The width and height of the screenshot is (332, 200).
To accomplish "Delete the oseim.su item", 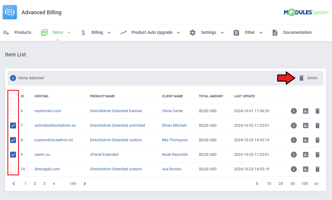I will click(317, 155).
